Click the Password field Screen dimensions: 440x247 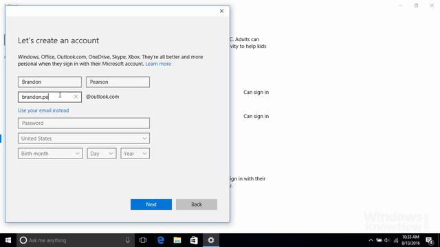pyautogui.click(x=84, y=123)
